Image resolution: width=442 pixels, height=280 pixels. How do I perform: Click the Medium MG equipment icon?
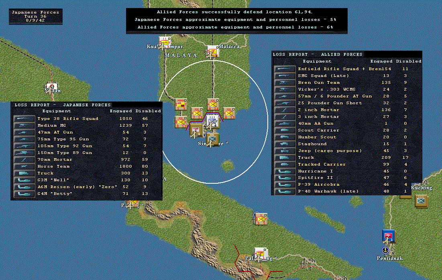(x=24, y=125)
